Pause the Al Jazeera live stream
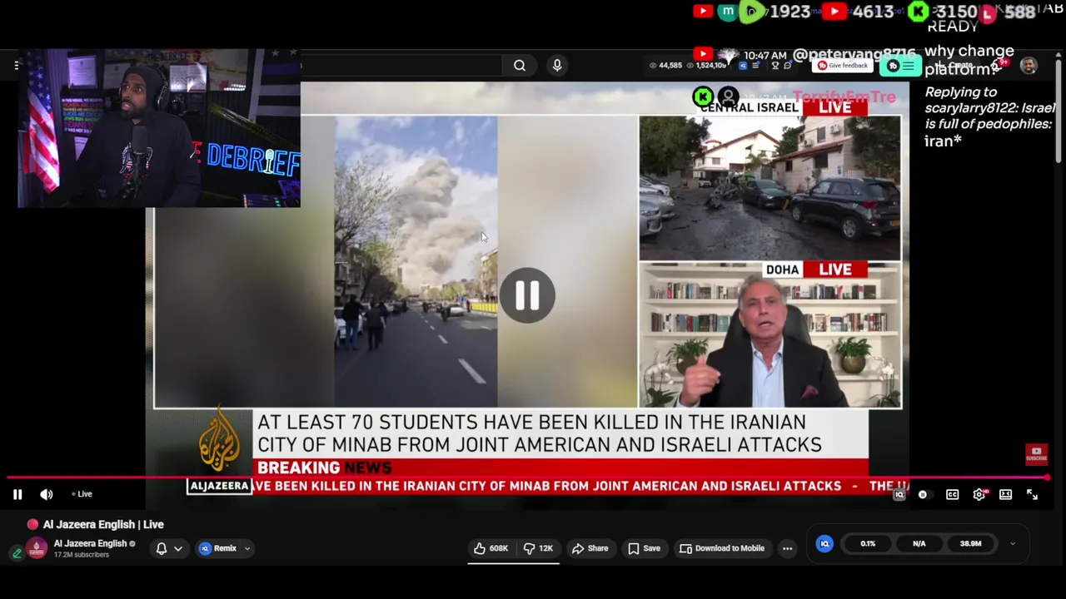This screenshot has width=1066, height=599. tap(17, 494)
